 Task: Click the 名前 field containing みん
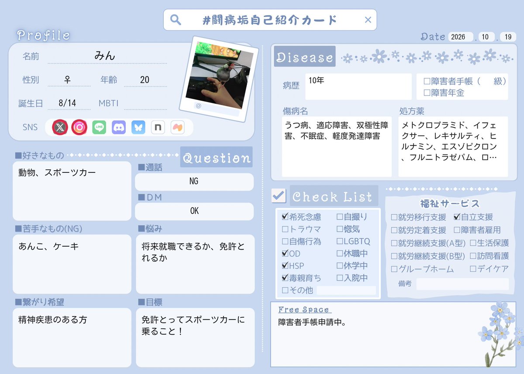107,56
